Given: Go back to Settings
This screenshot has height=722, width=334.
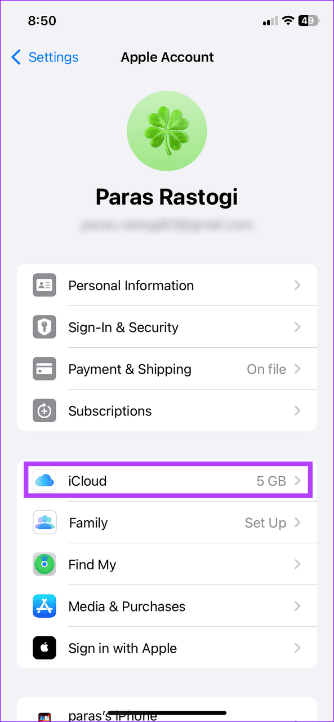Looking at the screenshot, I should click(x=45, y=57).
